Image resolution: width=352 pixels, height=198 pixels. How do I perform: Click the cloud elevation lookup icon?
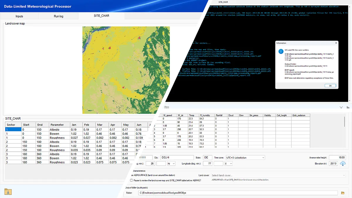click(x=343, y=163)
